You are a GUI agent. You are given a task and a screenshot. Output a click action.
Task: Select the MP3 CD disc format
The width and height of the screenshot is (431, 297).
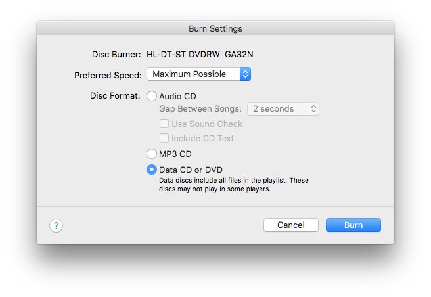[152, 154]
